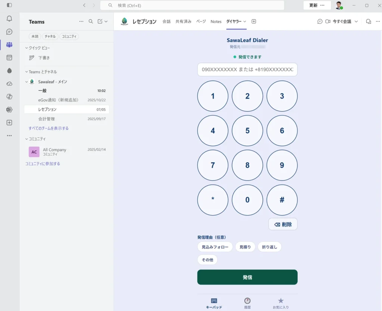
Task: Toggle the 未読 filter chip
Action: pyautogui.click(x=35, y=36)
